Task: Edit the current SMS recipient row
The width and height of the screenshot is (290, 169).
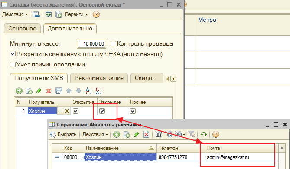Action: coord(39,91)
